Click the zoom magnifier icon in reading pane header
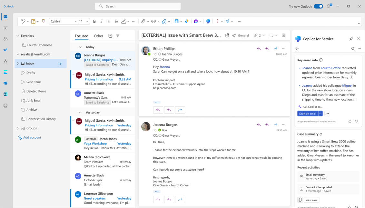The width and height of the screenshot is (365, 208). (271, 35)
